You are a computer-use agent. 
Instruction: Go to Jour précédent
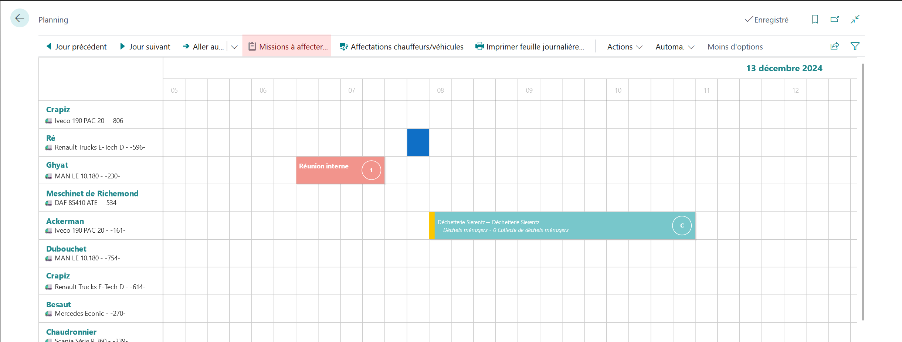coord(77,47)
